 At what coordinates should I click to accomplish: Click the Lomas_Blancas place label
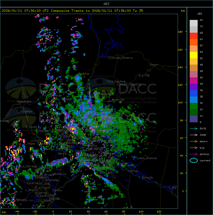147,158
